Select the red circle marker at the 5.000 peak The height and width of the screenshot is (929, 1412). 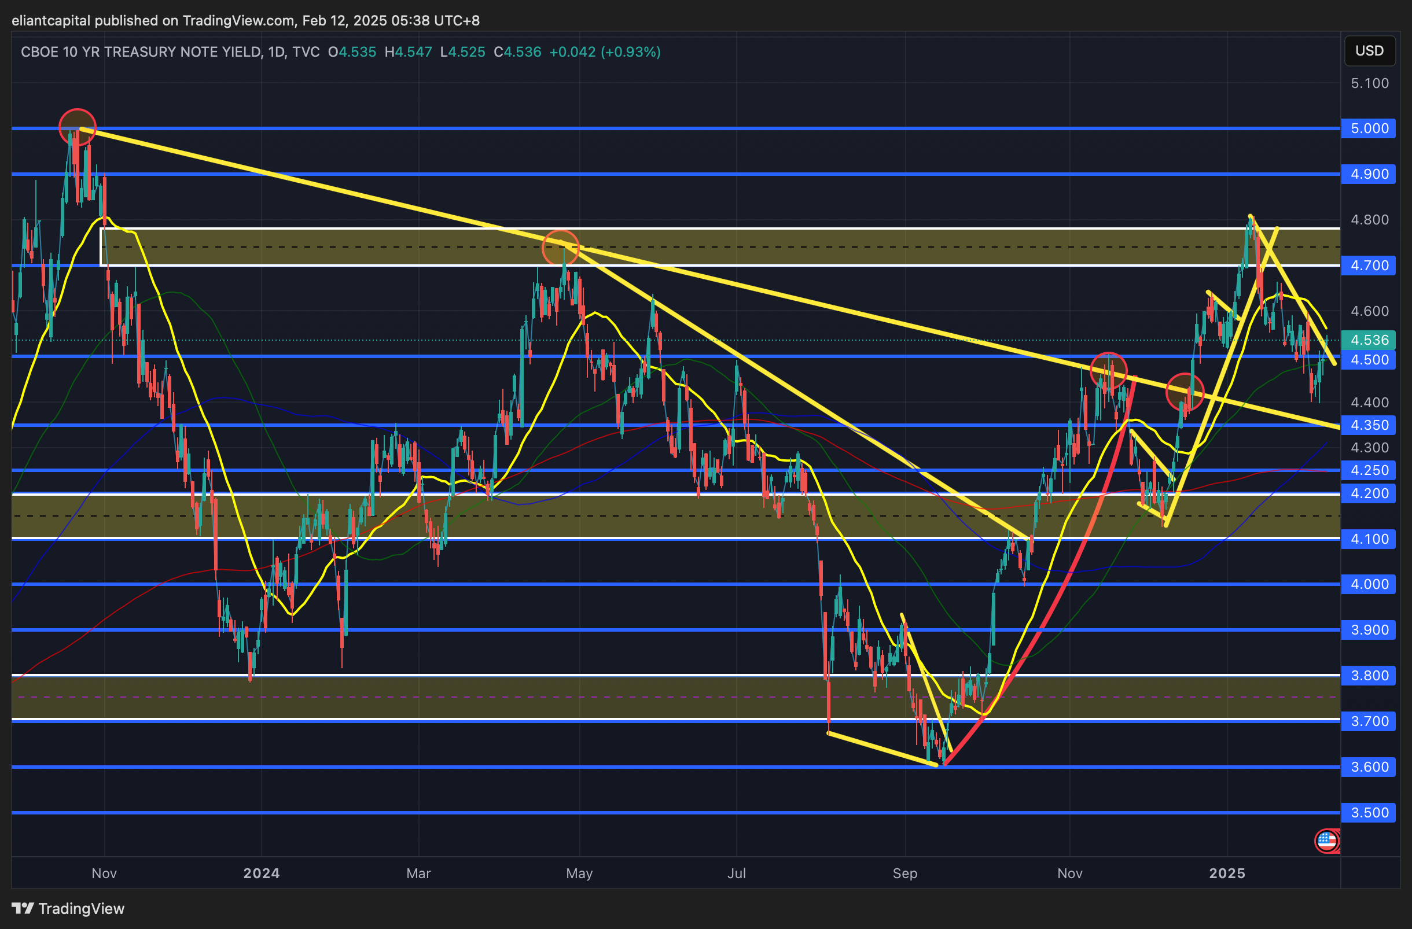tap(77, 127)
